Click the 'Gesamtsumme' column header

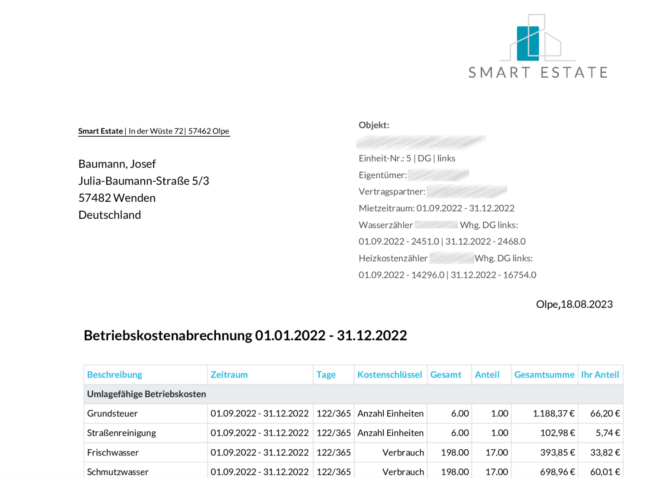[x=545, y=375]
